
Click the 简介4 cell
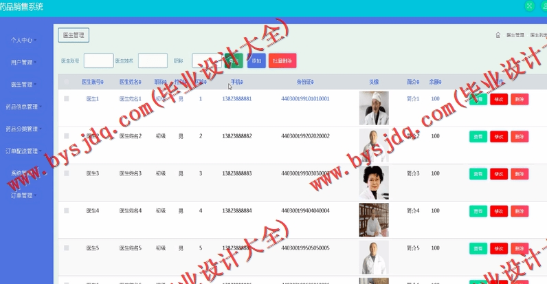click(413, 210)
